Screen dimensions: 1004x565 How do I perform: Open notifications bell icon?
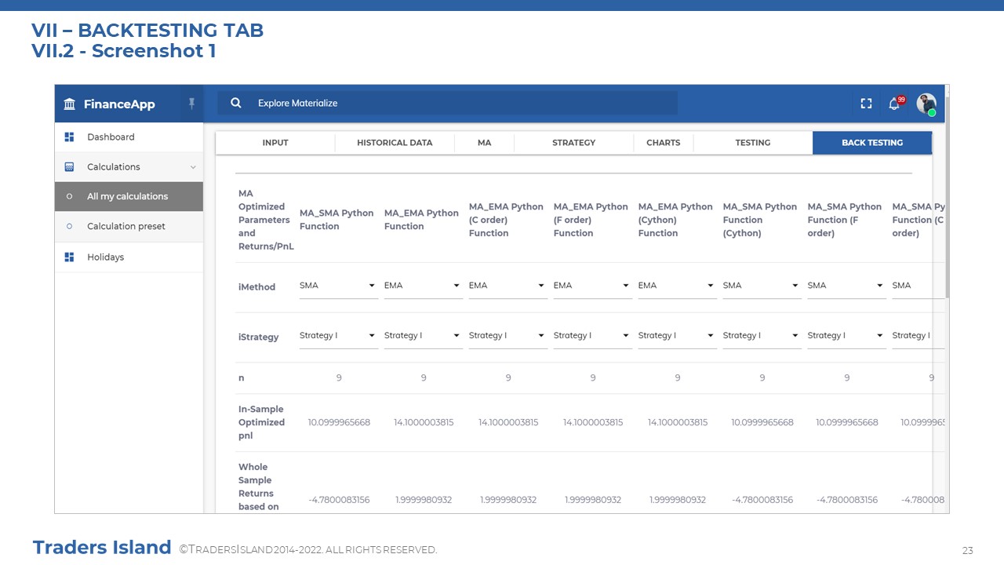(x=894, y=104)
